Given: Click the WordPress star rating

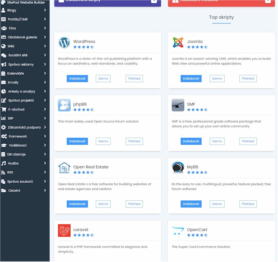Looking at the screenshot, I should pos(83,47).
